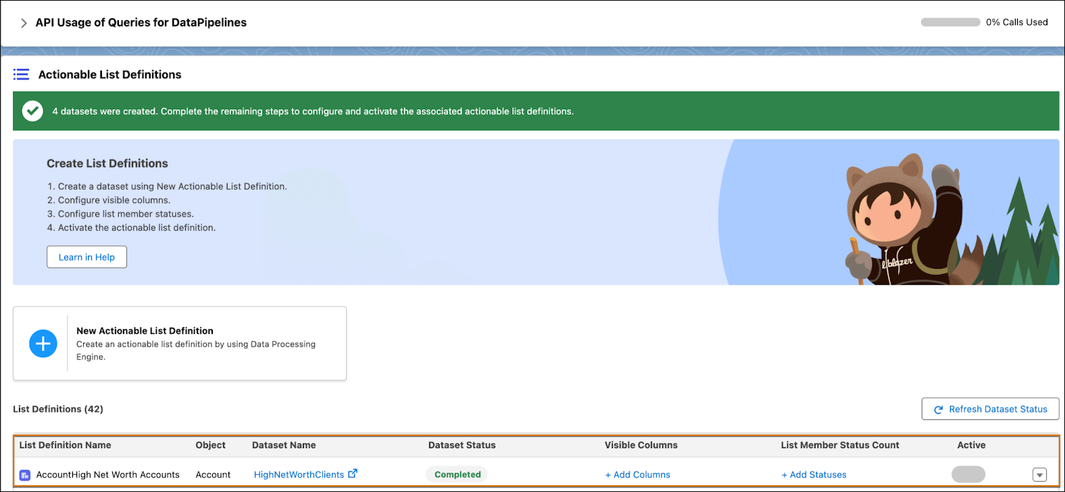This screenshot has width=1065, height=492.
Task: Click the List Definitions (42) heading
Action: [58, 409]
